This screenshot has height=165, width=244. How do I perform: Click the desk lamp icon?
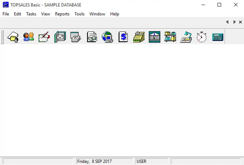pyautogui.click(x=186, y=37)
